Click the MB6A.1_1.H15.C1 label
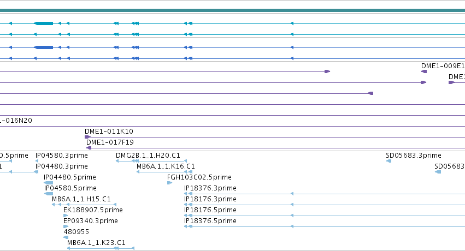 click(x=81, y=199)
